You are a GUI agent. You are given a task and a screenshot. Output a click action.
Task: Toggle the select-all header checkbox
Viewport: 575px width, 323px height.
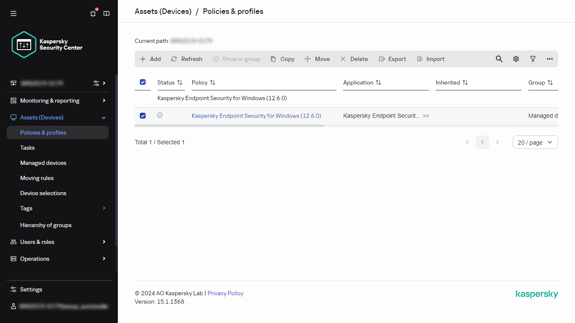click(x=143, y=82)
